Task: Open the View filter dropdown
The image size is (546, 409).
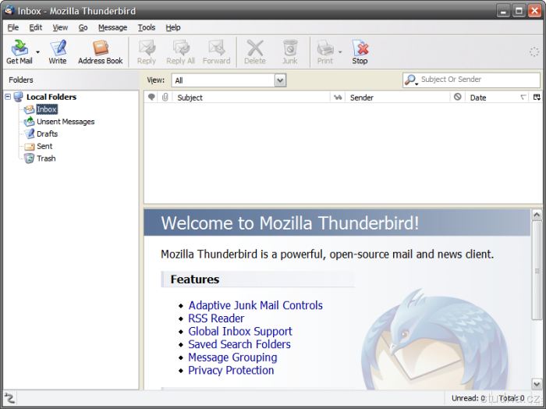Action: tap(280, 80)
